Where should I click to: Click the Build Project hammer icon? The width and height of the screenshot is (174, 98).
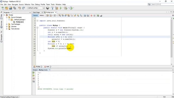click(x=52, y=8)
